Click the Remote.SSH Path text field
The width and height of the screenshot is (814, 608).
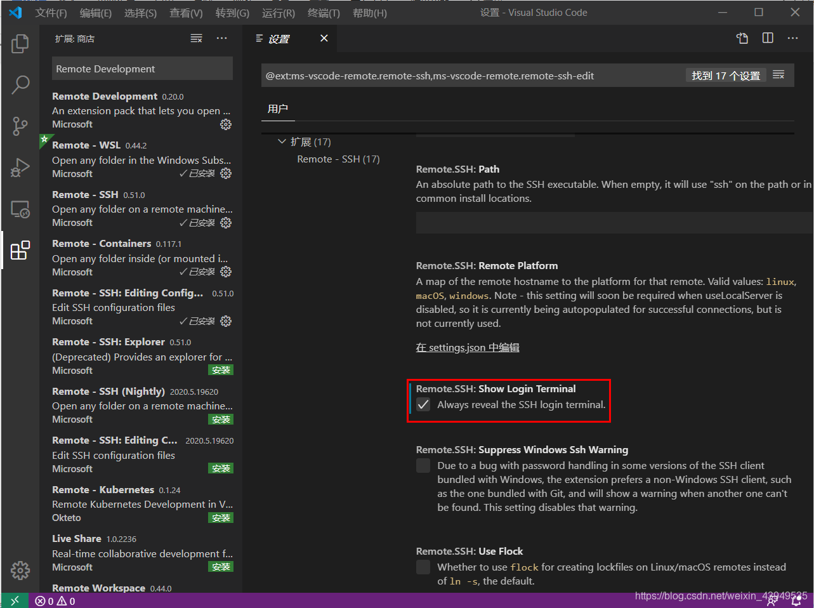click(614, 223)
